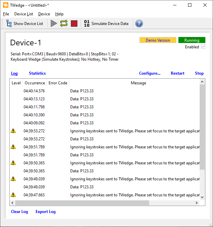Screen dimensions: 213x227
Task: Click the Level column header
Action: (x=16, y=83)
